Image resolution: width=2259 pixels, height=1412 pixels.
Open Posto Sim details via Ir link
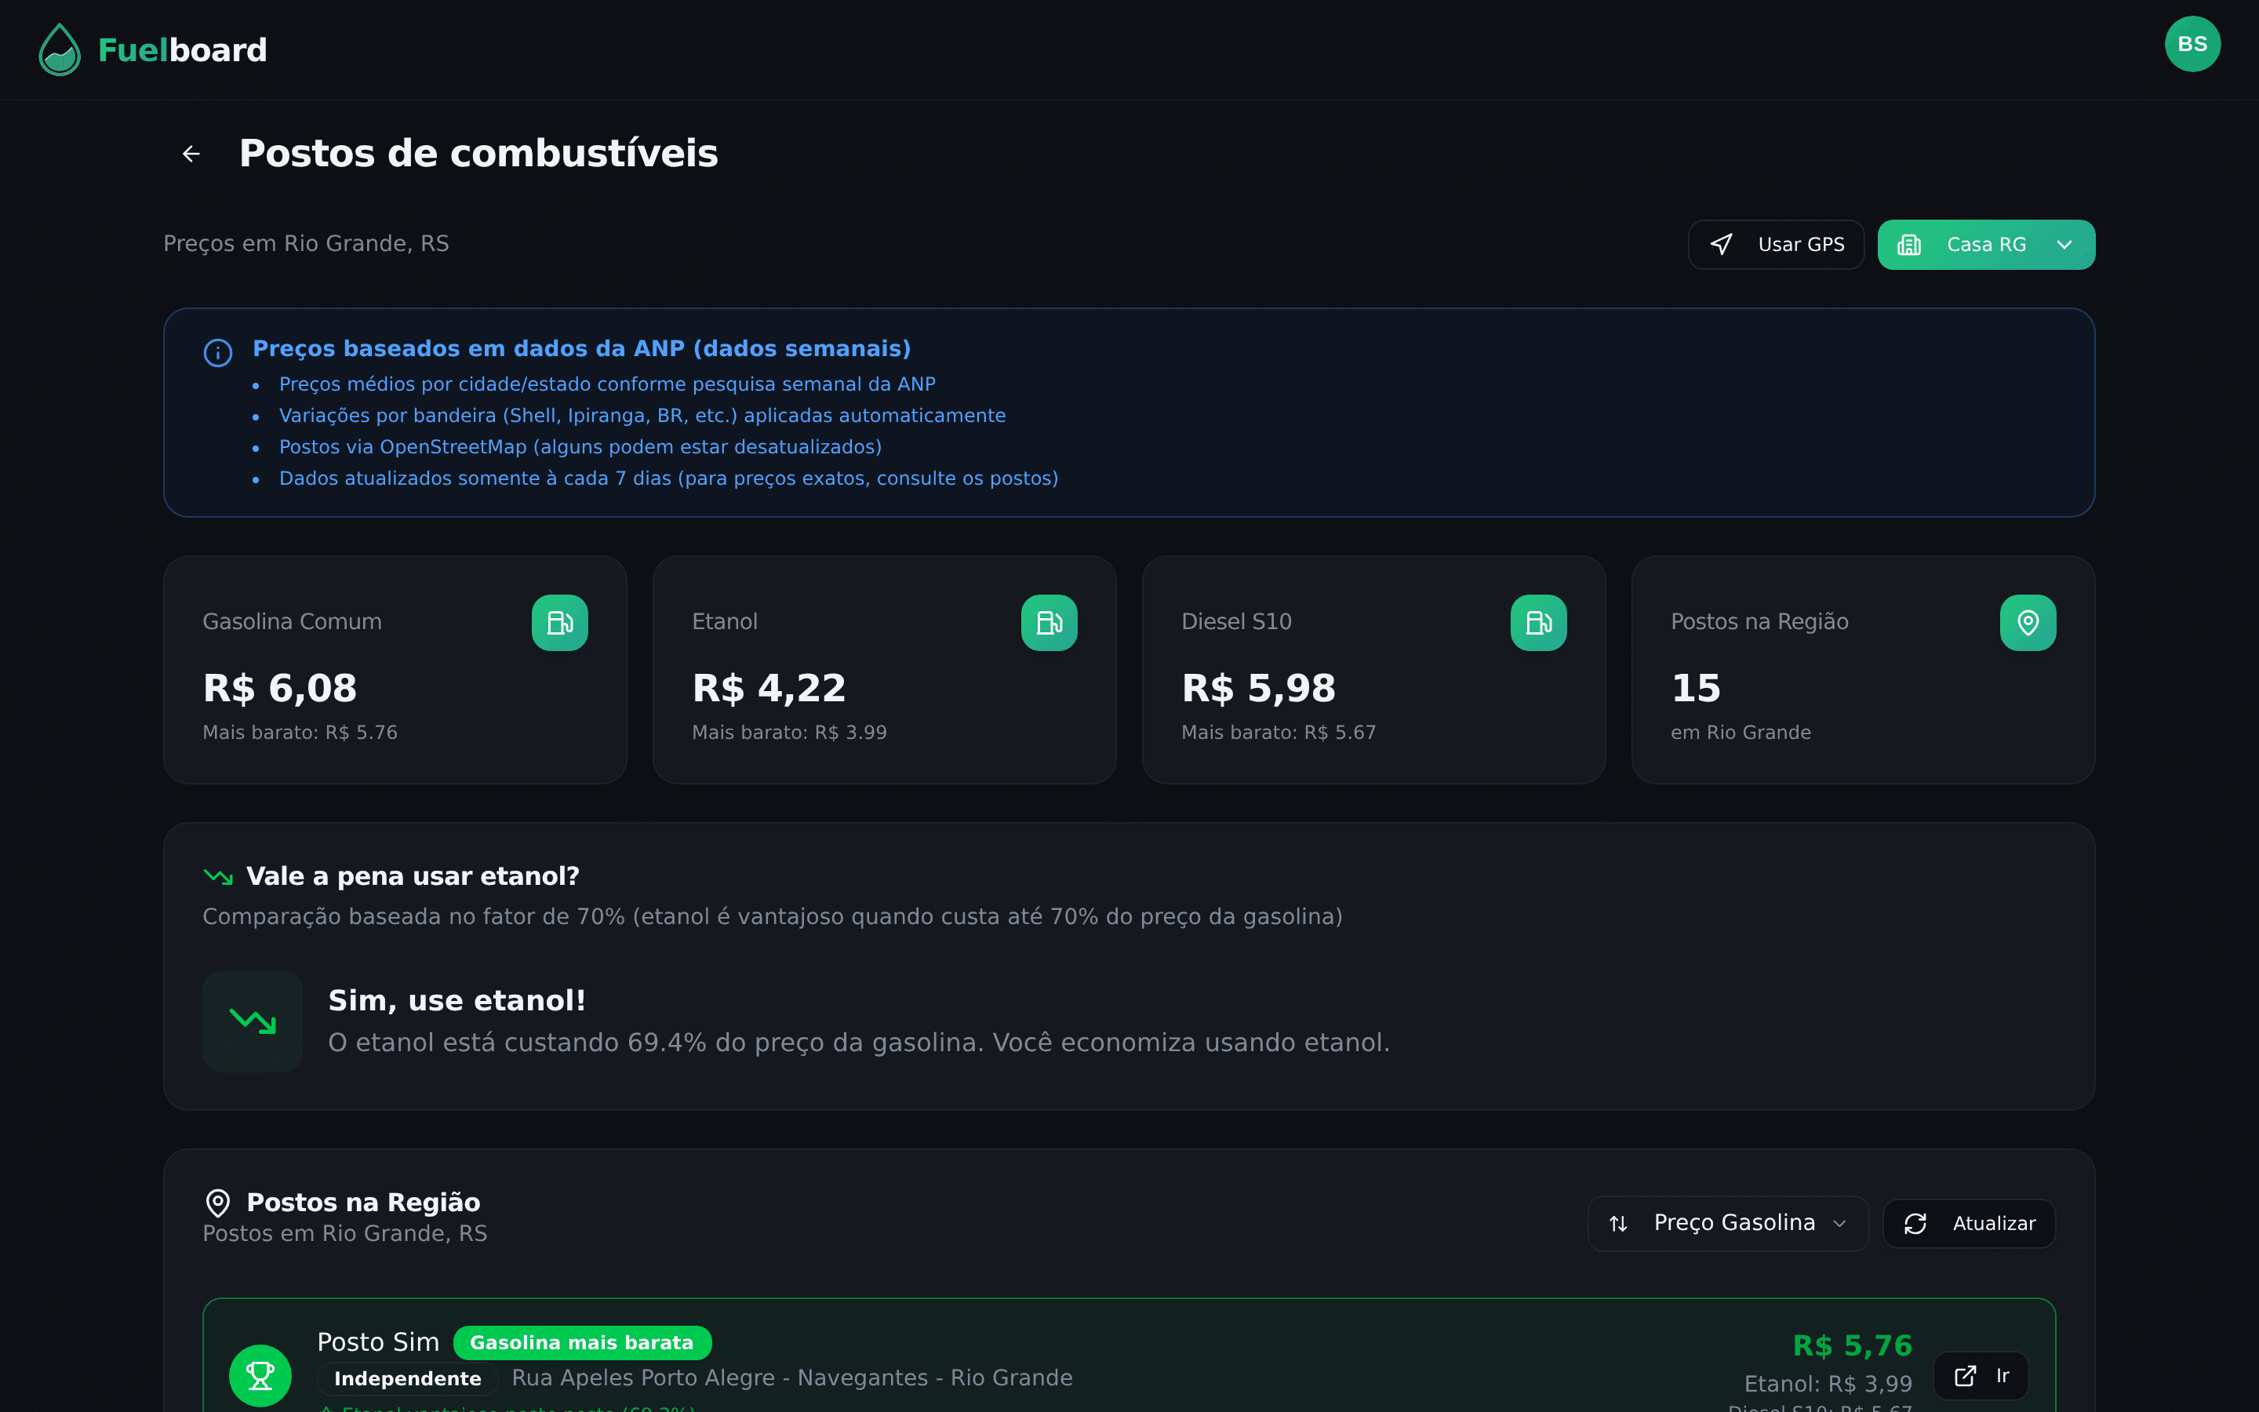point(1982,1374)
